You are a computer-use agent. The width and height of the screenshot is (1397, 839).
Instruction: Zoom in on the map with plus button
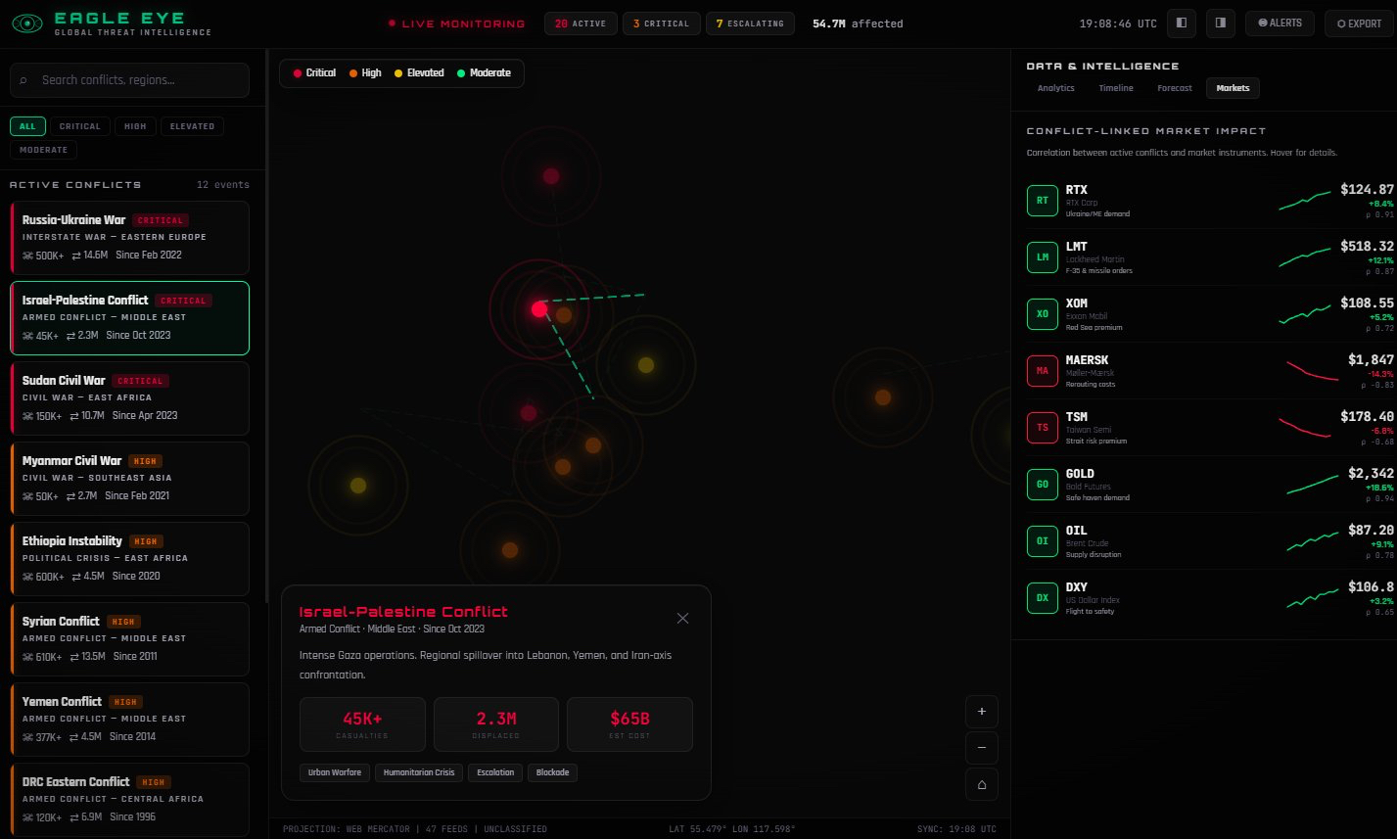[x=981, y=712]
